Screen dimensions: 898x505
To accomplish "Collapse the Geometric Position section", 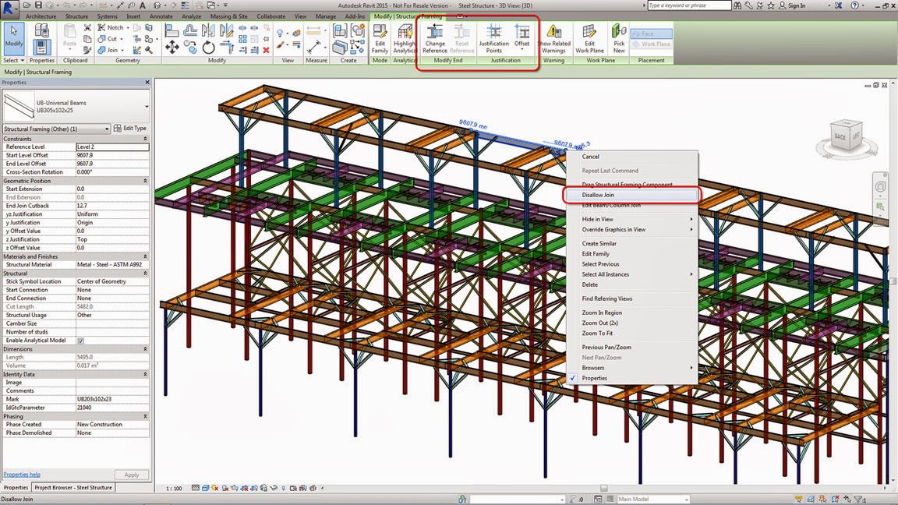I will (145, 181).
